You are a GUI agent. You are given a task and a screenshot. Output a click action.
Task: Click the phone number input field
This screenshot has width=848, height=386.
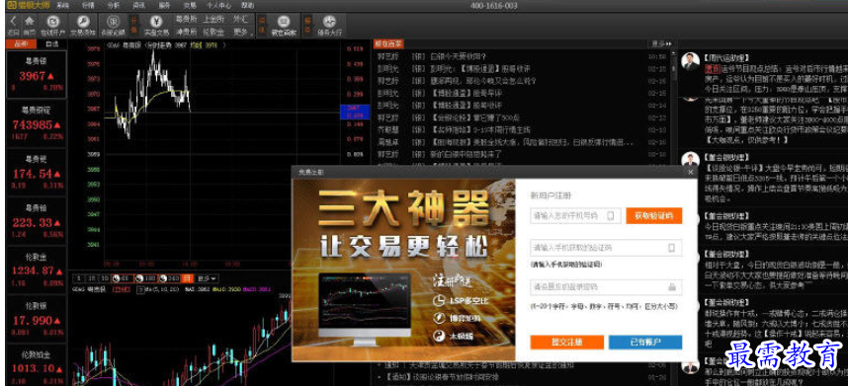pos(575,216)
